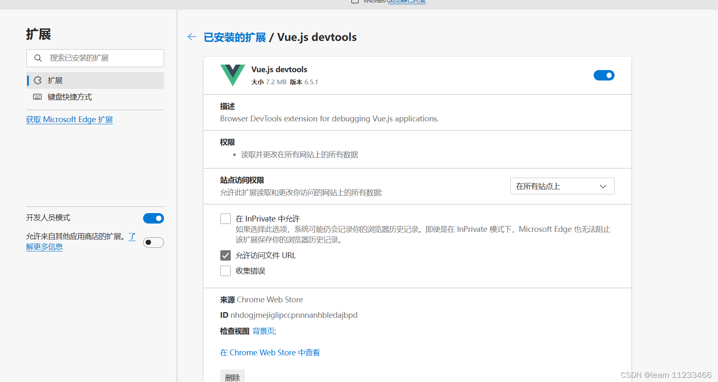Open the 在所有站点上 site access dropdown
This screenshot has height=382, width=718.
562,186
